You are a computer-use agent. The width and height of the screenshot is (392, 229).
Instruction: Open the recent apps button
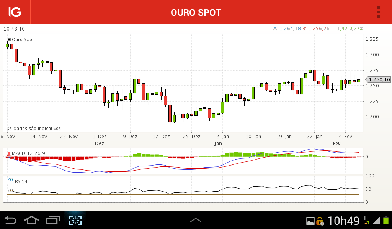[x=53, y=220]
